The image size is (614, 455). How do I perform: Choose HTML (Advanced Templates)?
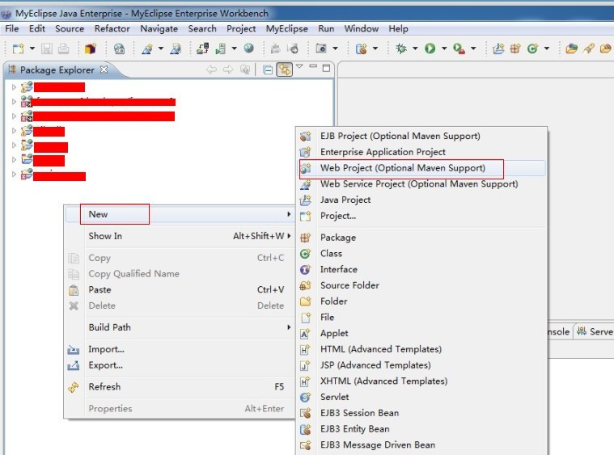click(421, 349)
